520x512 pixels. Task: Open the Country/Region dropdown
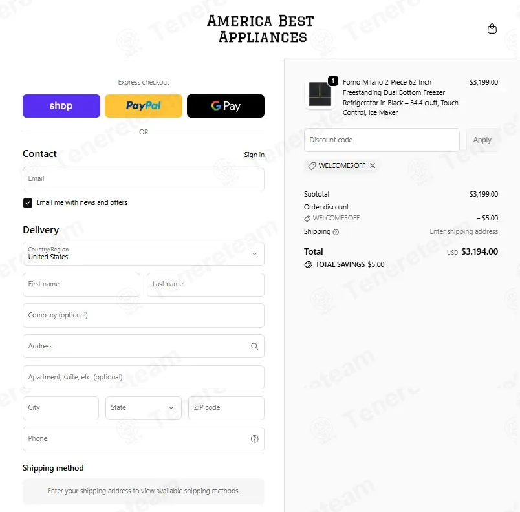pos(144,253)
